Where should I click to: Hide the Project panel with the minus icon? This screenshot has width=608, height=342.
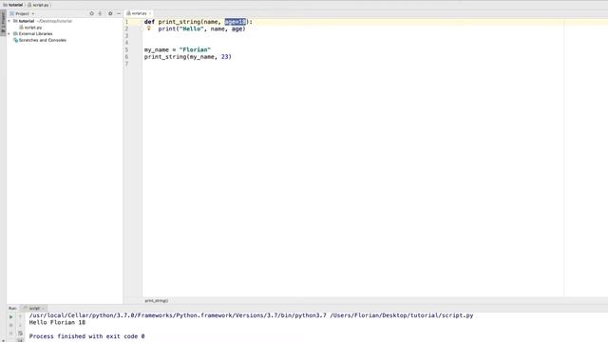[x=119, y=13]
